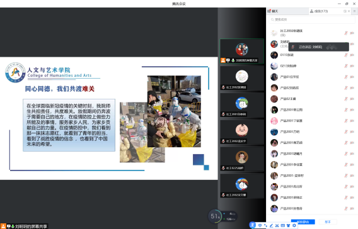The width and height of the screenshot is (358, 229).
Task: Click the muted mic icon in 正在讲话 popup
Action: (x=293, y=47)
